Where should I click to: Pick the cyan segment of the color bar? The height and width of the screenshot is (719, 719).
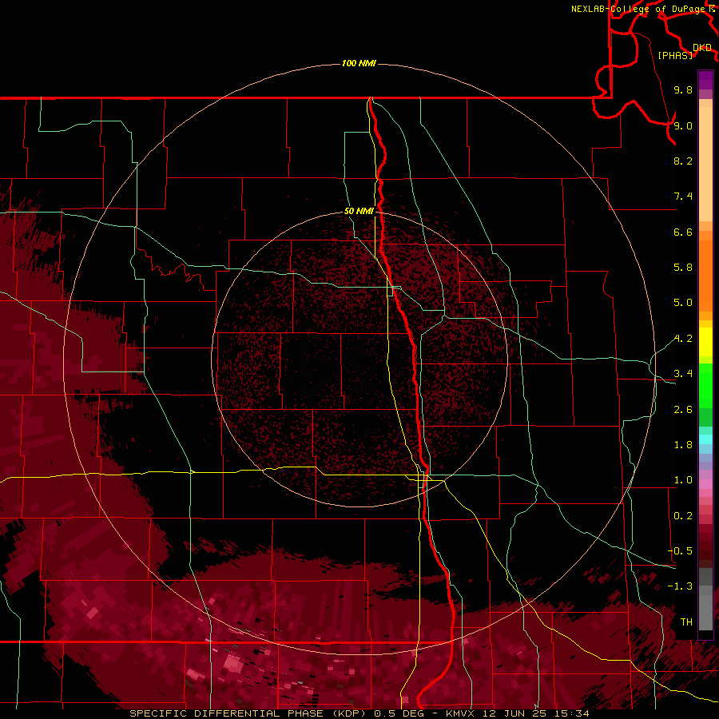705,439
